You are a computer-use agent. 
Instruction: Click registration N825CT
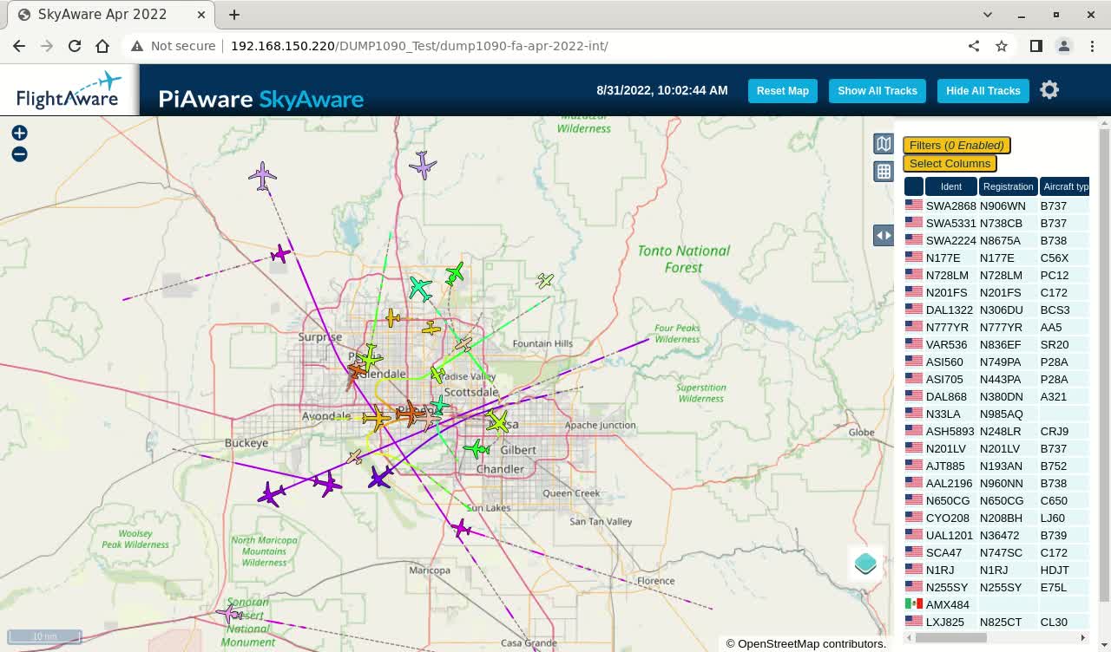coord(1001,622)
